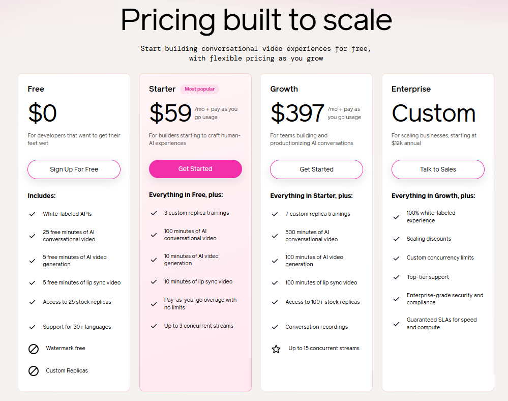Click the $397 Growth price
The height and width of the screenshot is (401, 508).
pyautogui.click(x=297, y=113)
